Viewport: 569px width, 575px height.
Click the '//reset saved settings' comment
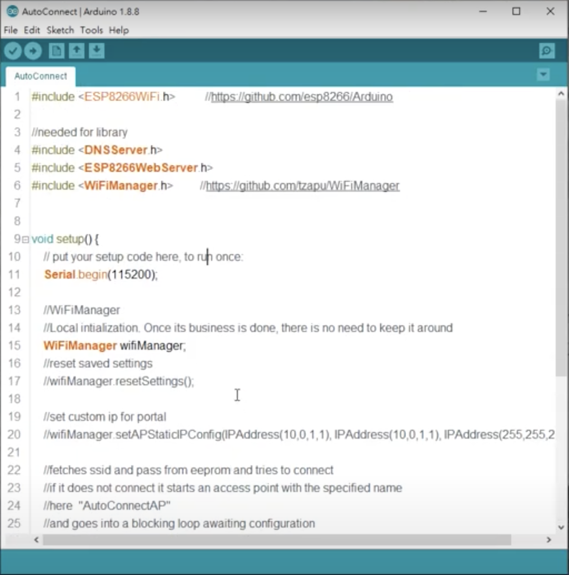click(x=98, y=364)
